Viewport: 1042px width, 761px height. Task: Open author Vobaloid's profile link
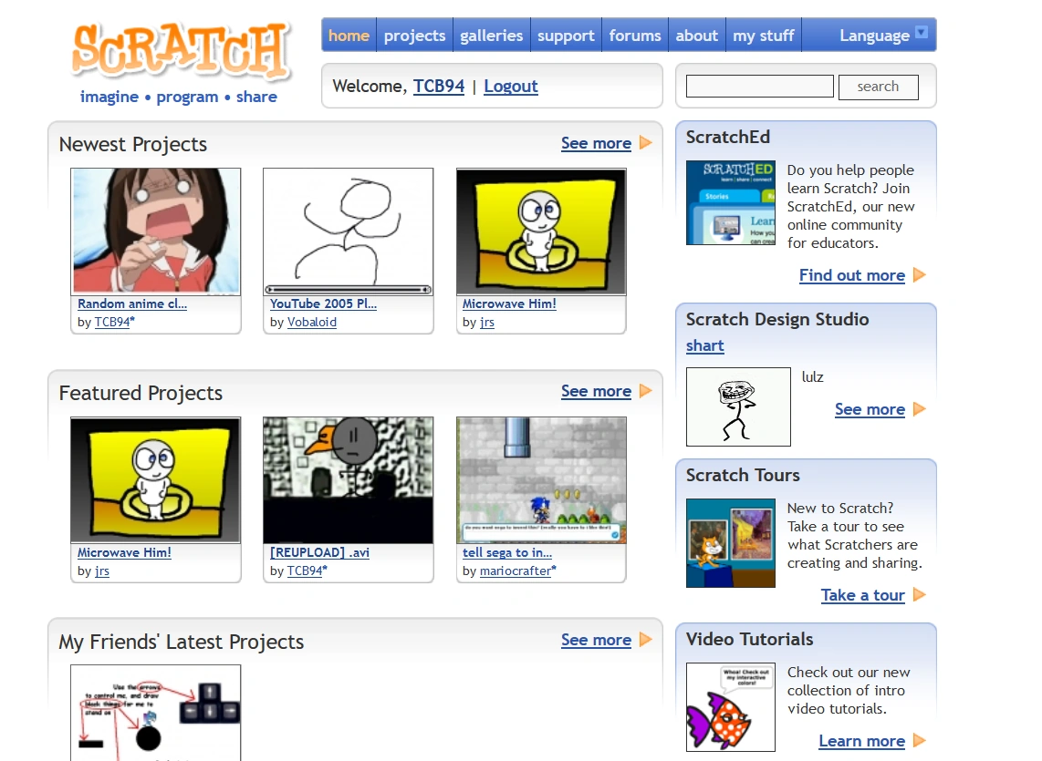click(x=312, y=322)
